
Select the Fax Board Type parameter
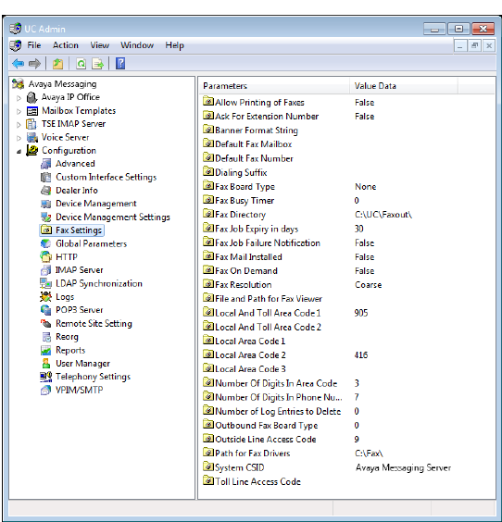[x=239, y=186]
